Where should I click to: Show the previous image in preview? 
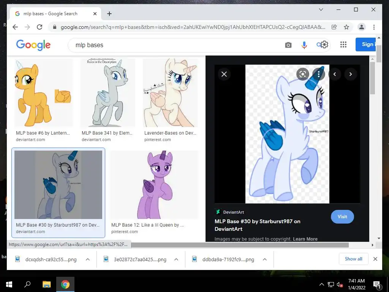coord(334,74)
